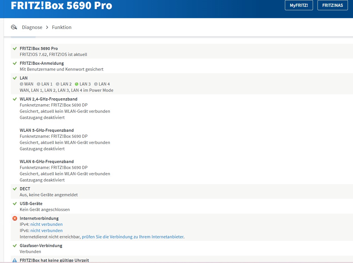Click the green check next to FRITZ!Box 5690 Pro
Image resolution: width=353 pixels, height=263 pixels.
[15, 49]
